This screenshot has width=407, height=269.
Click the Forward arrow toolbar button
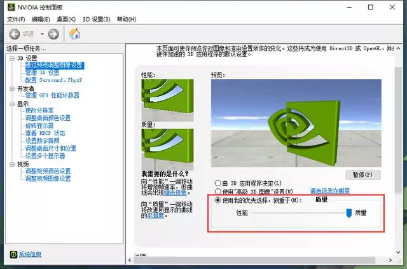tap(53, 34)
